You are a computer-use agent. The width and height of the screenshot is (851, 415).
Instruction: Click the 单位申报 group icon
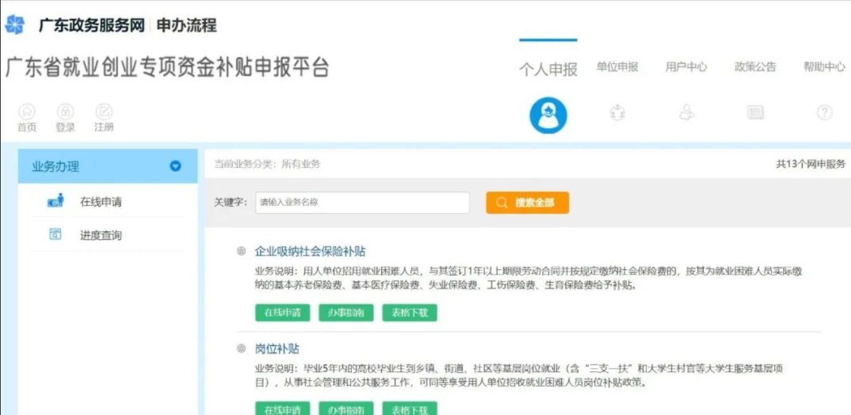coord(617,113)
